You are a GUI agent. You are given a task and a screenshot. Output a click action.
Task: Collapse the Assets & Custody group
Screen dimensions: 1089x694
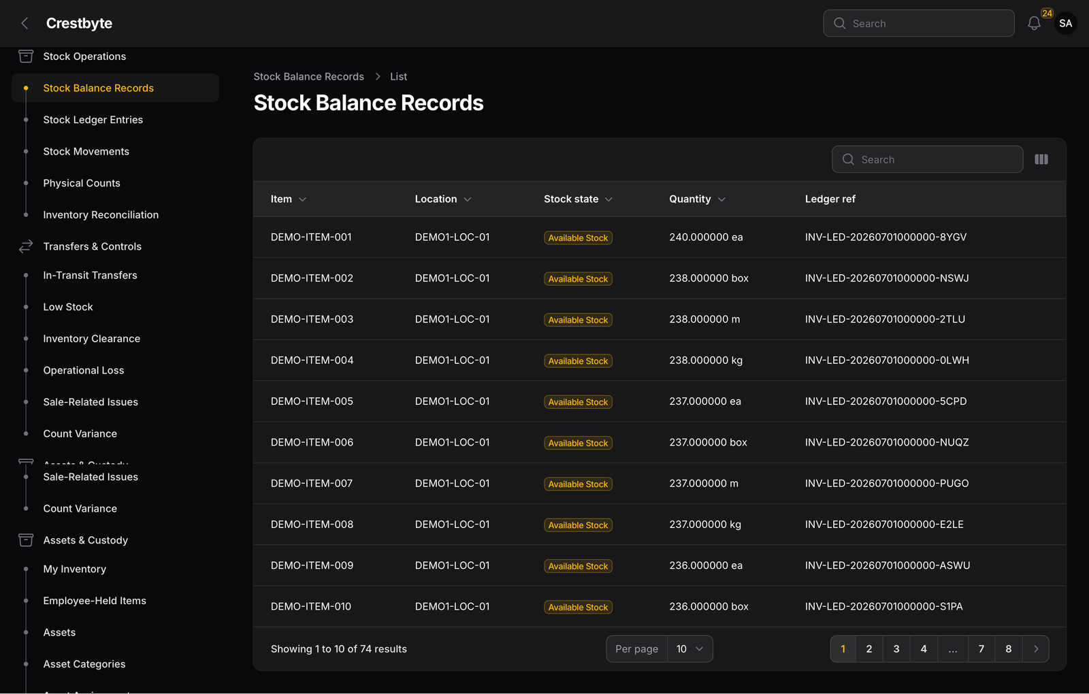(x=86, y=540)
